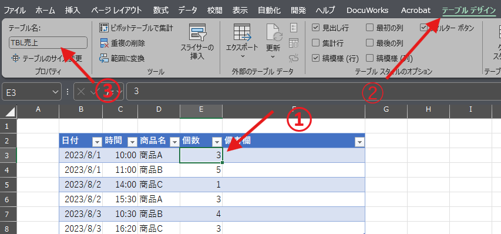Select the 2023/8/3 cell in row 7
The height and width of the screenshot is (234, 501).
[81, 214]
